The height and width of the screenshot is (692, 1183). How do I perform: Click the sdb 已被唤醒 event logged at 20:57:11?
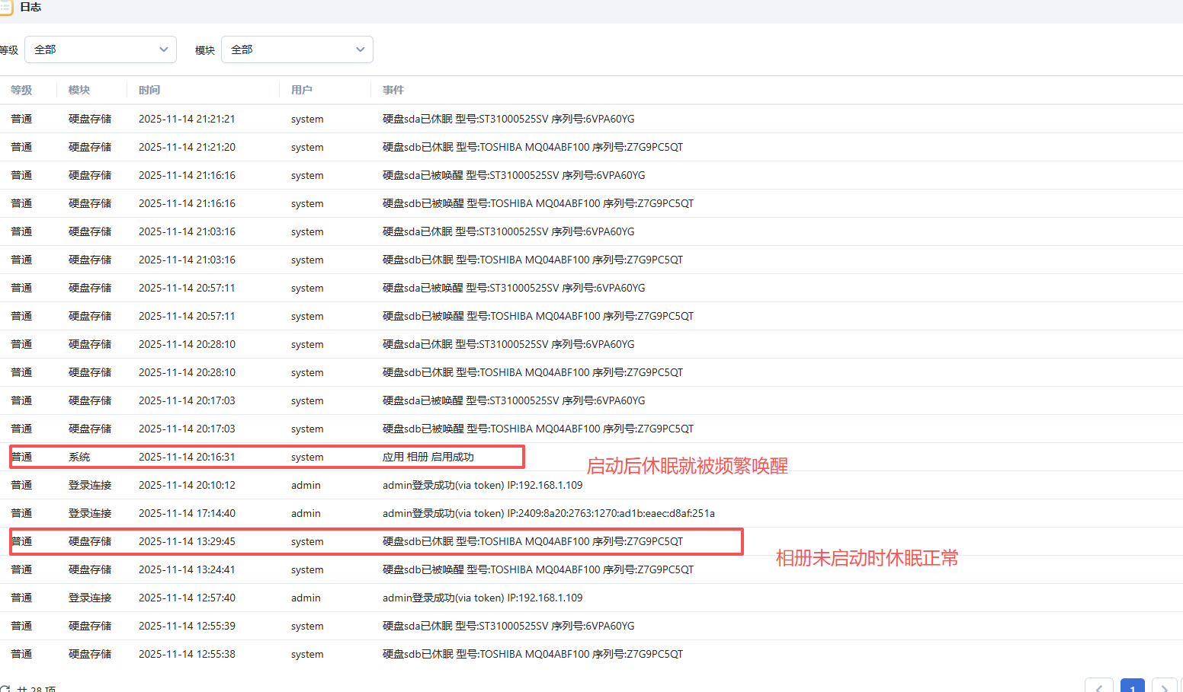pos(538,316)
